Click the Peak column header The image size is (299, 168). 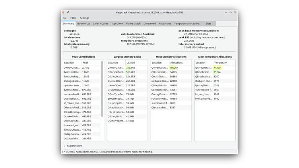(x=91, y=63)
